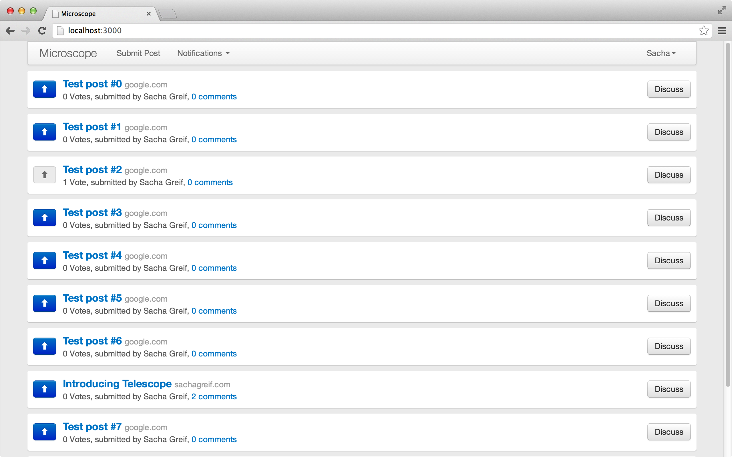This screenshot has height=457, width=732.
Task: Open the 2 comments link for Introducing Telescope
Action: pos(214,396)
